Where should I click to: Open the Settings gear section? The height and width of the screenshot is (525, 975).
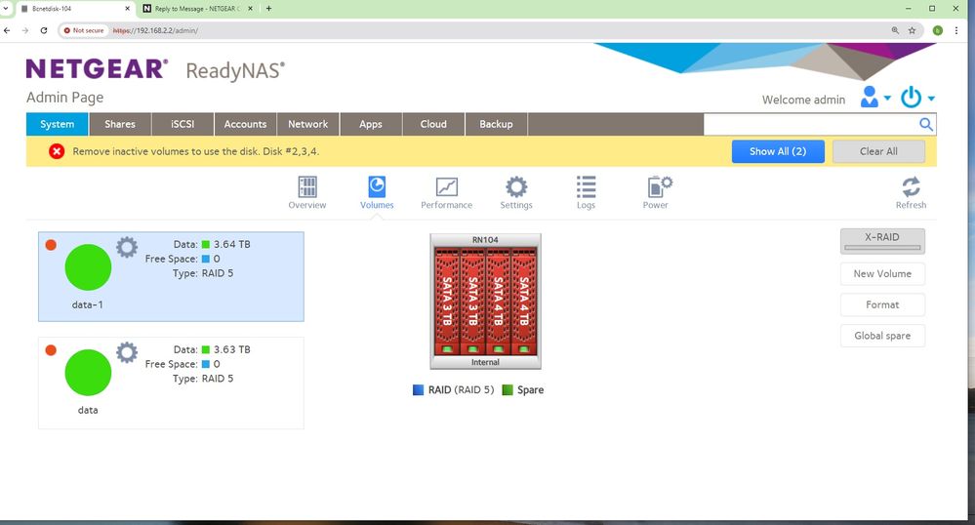516,187
